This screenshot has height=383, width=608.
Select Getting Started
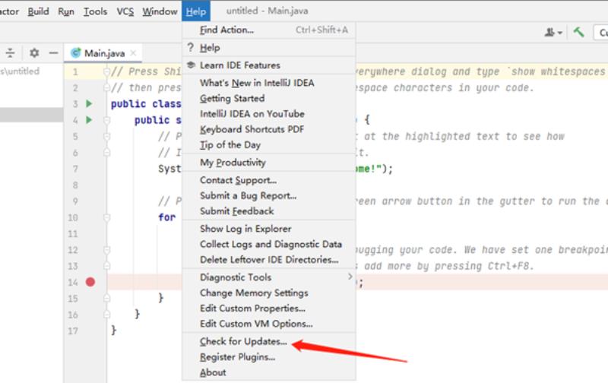click(x=269, y=99)
